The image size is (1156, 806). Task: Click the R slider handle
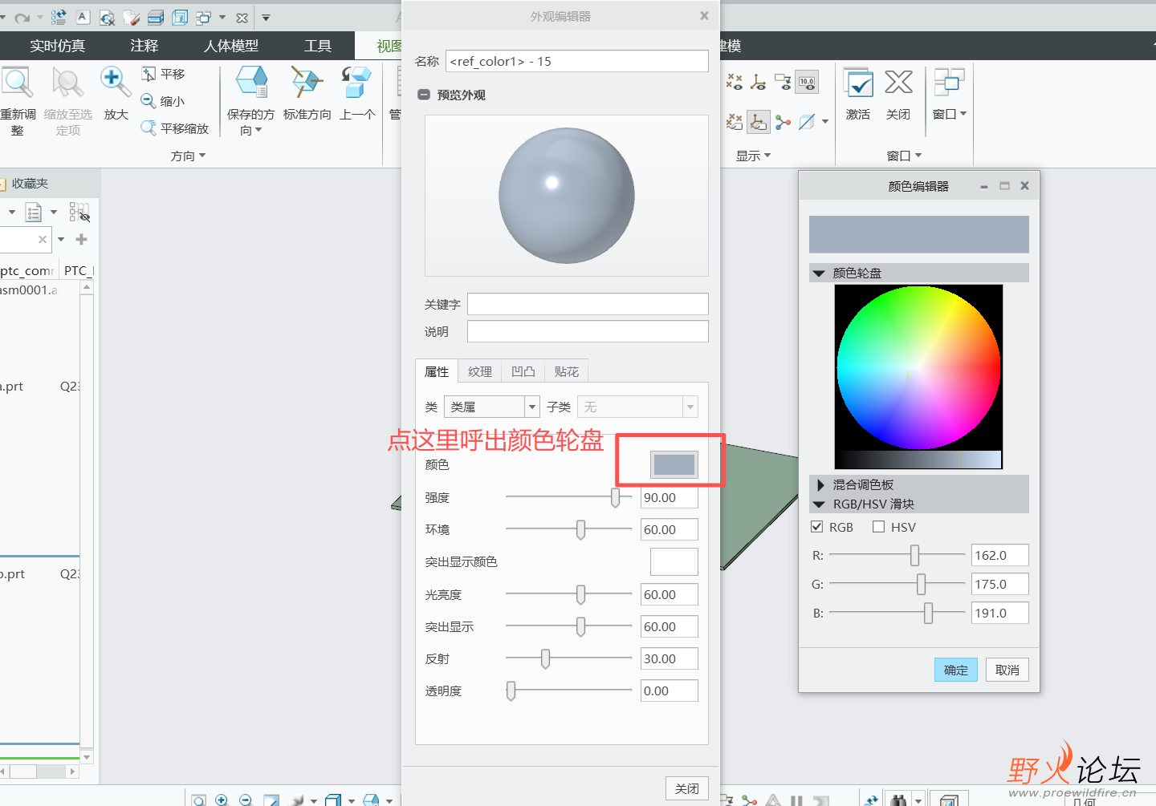[x=914, y=555]
